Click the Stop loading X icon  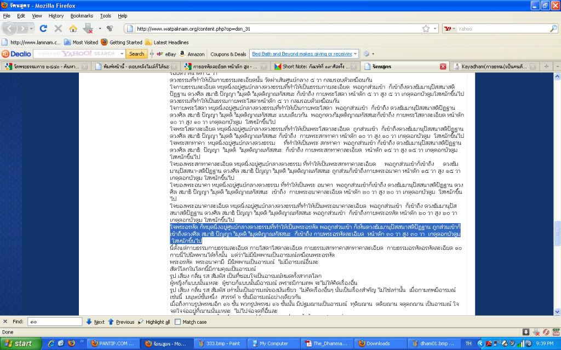pyautogui.click(x=58, y=28)
